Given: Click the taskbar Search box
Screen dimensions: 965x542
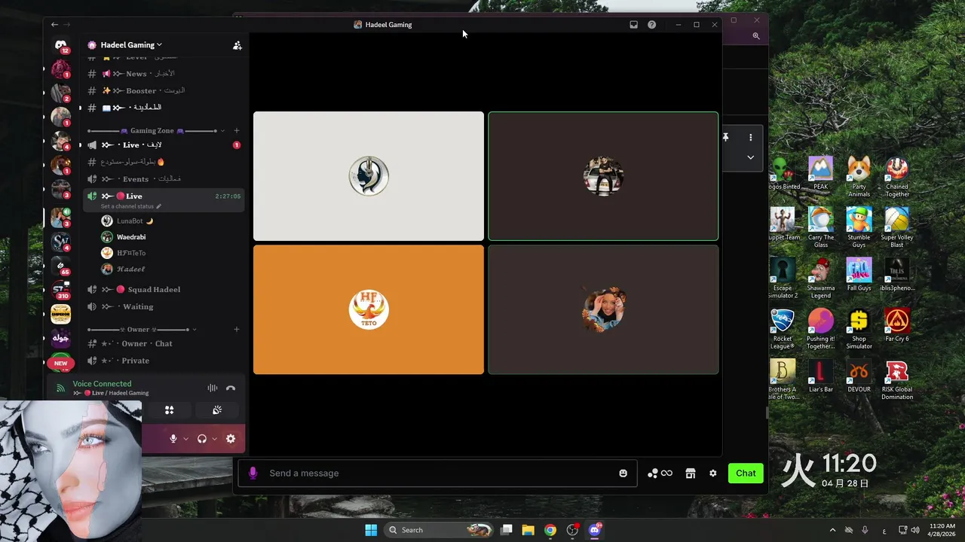Looking at the screenshot, I should (x=437, y=530).
